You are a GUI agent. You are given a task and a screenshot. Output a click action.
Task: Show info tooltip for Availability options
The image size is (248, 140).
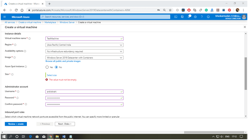click(x=25, y=51)
